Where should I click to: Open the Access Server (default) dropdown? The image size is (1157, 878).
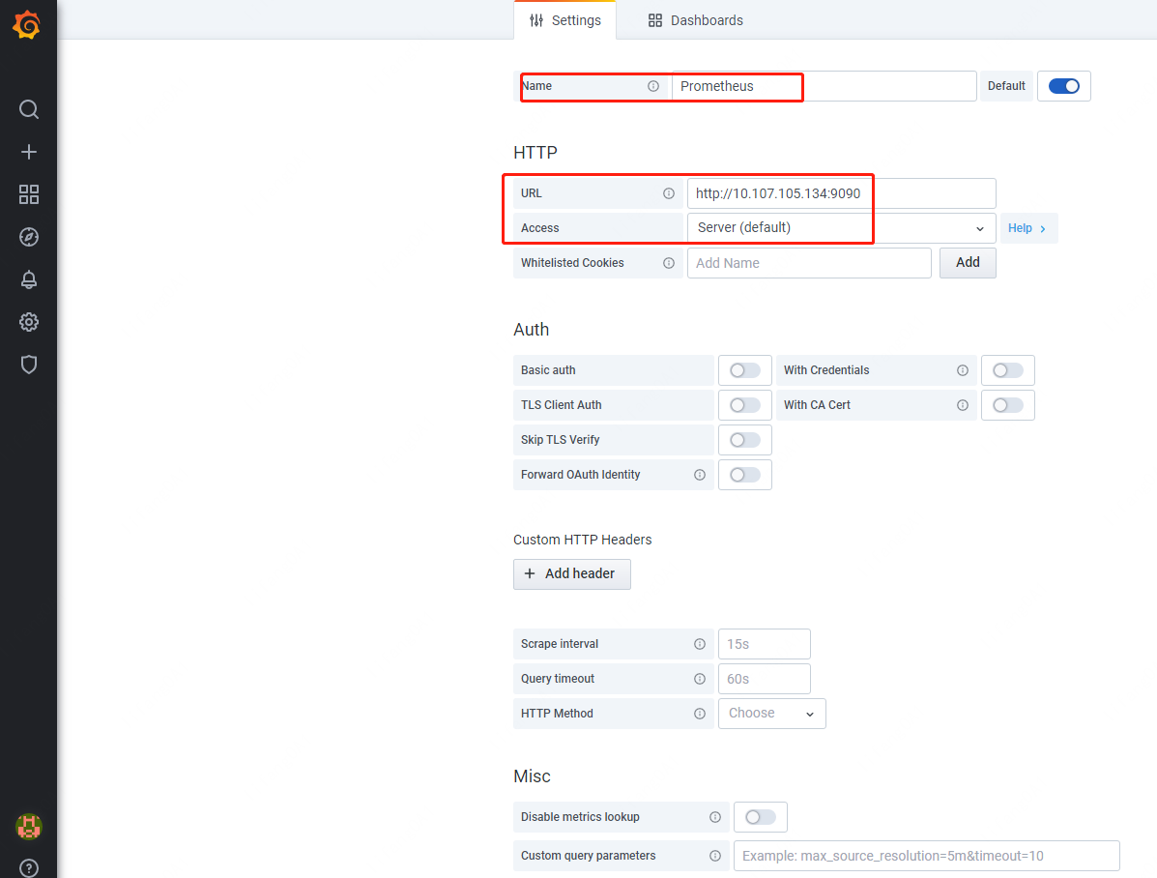tap(841, 228)
